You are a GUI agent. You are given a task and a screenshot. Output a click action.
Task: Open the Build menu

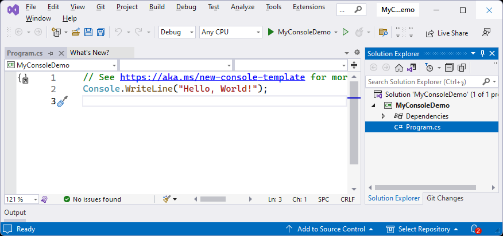(156, 7)
